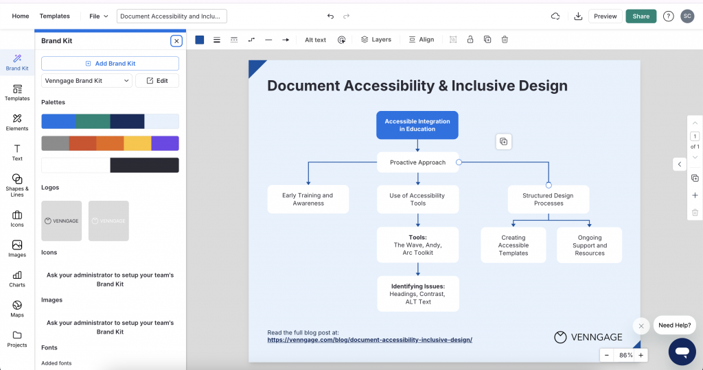Pick the yellow palette color
This screenshot has height=370, width=703.
click(137, 143)
